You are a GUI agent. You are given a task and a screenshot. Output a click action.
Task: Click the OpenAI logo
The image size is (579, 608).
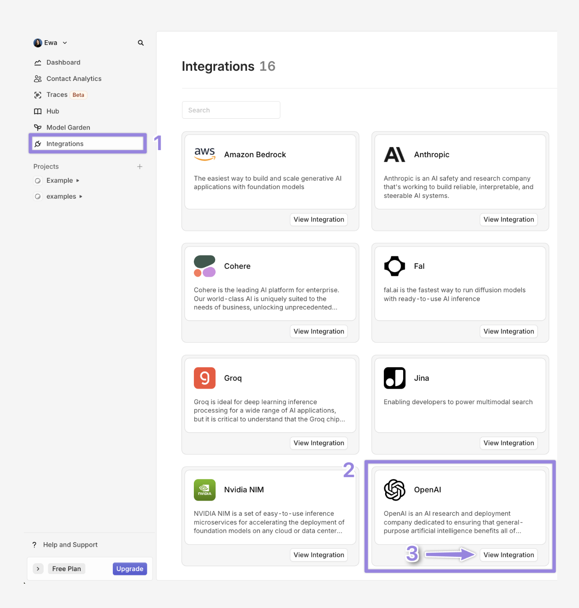(394, 490)
